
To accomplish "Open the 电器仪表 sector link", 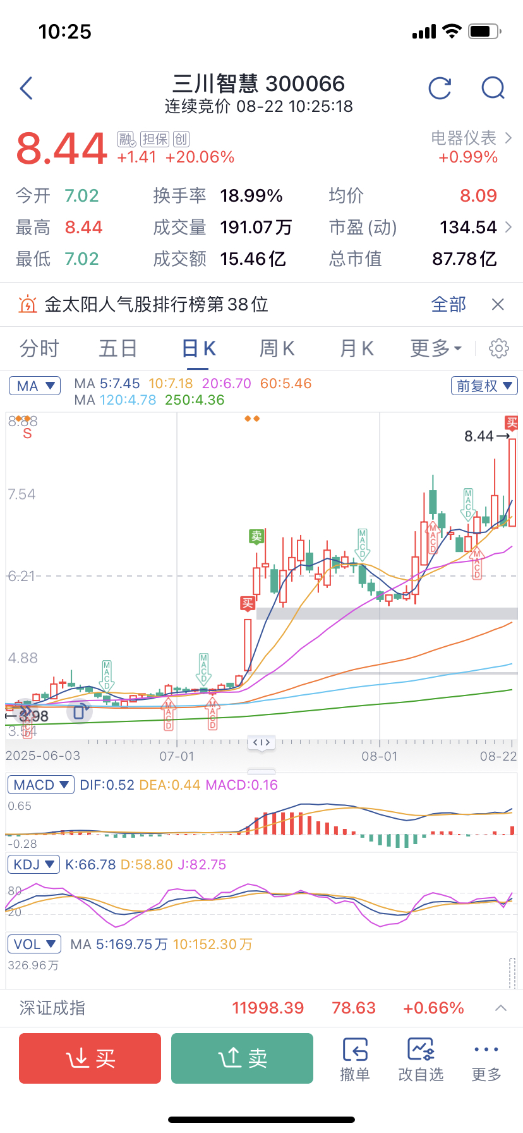I will click(471, 138).
